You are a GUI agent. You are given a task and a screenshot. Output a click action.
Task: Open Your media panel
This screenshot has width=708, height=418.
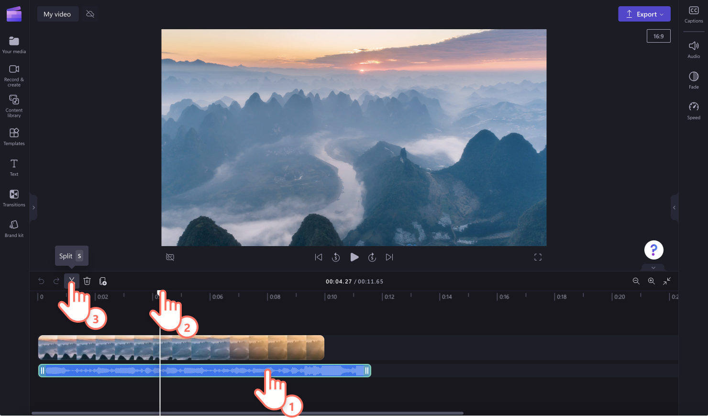14,45
